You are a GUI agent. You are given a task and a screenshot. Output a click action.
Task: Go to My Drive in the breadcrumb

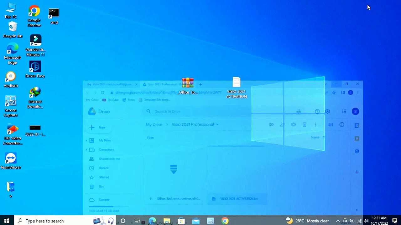[154, 124]
